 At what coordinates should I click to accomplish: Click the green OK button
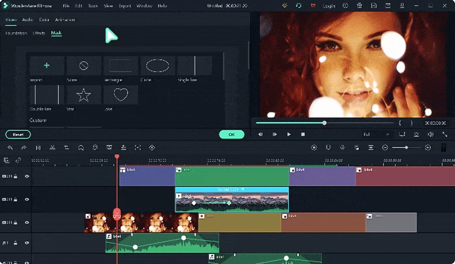pos(231,135)
